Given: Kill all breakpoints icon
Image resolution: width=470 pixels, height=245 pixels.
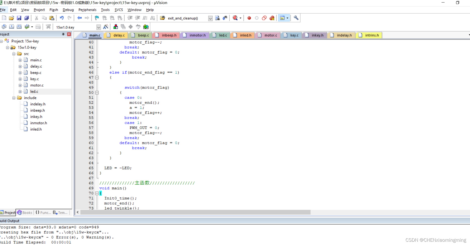Looking at the screenshot, I should [x=272, y=18].
